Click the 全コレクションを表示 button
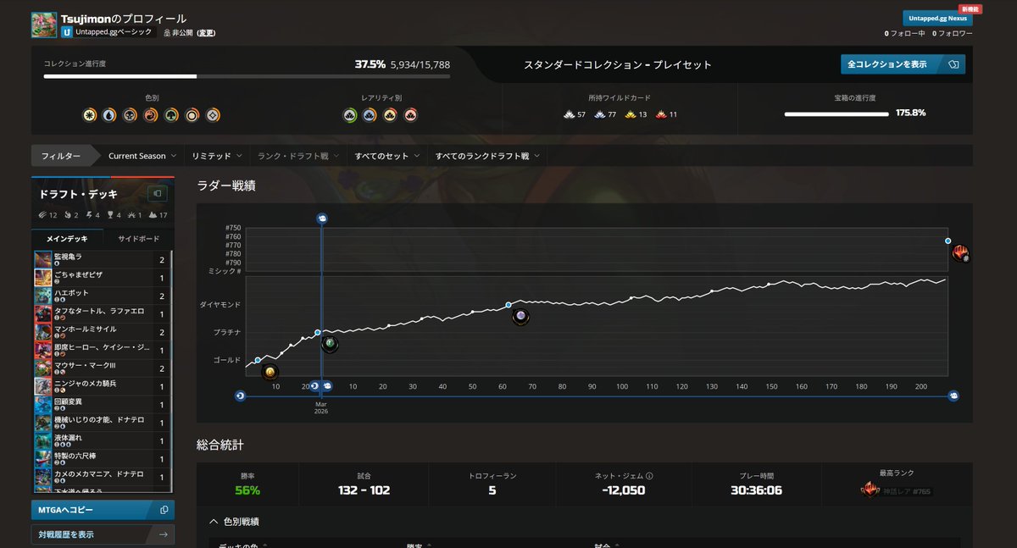Viewport: 1017px width, 548px height. [903, 64]
